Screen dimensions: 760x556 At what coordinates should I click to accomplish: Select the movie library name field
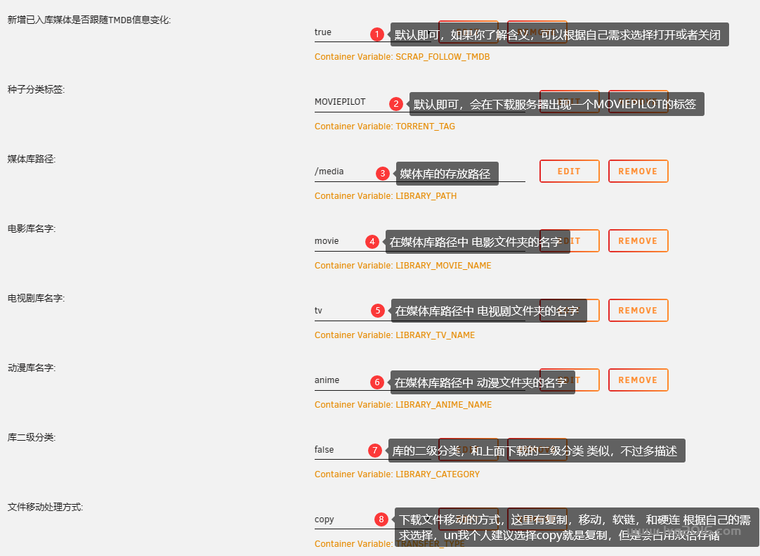pyautogui.click(x=420, y=241)
